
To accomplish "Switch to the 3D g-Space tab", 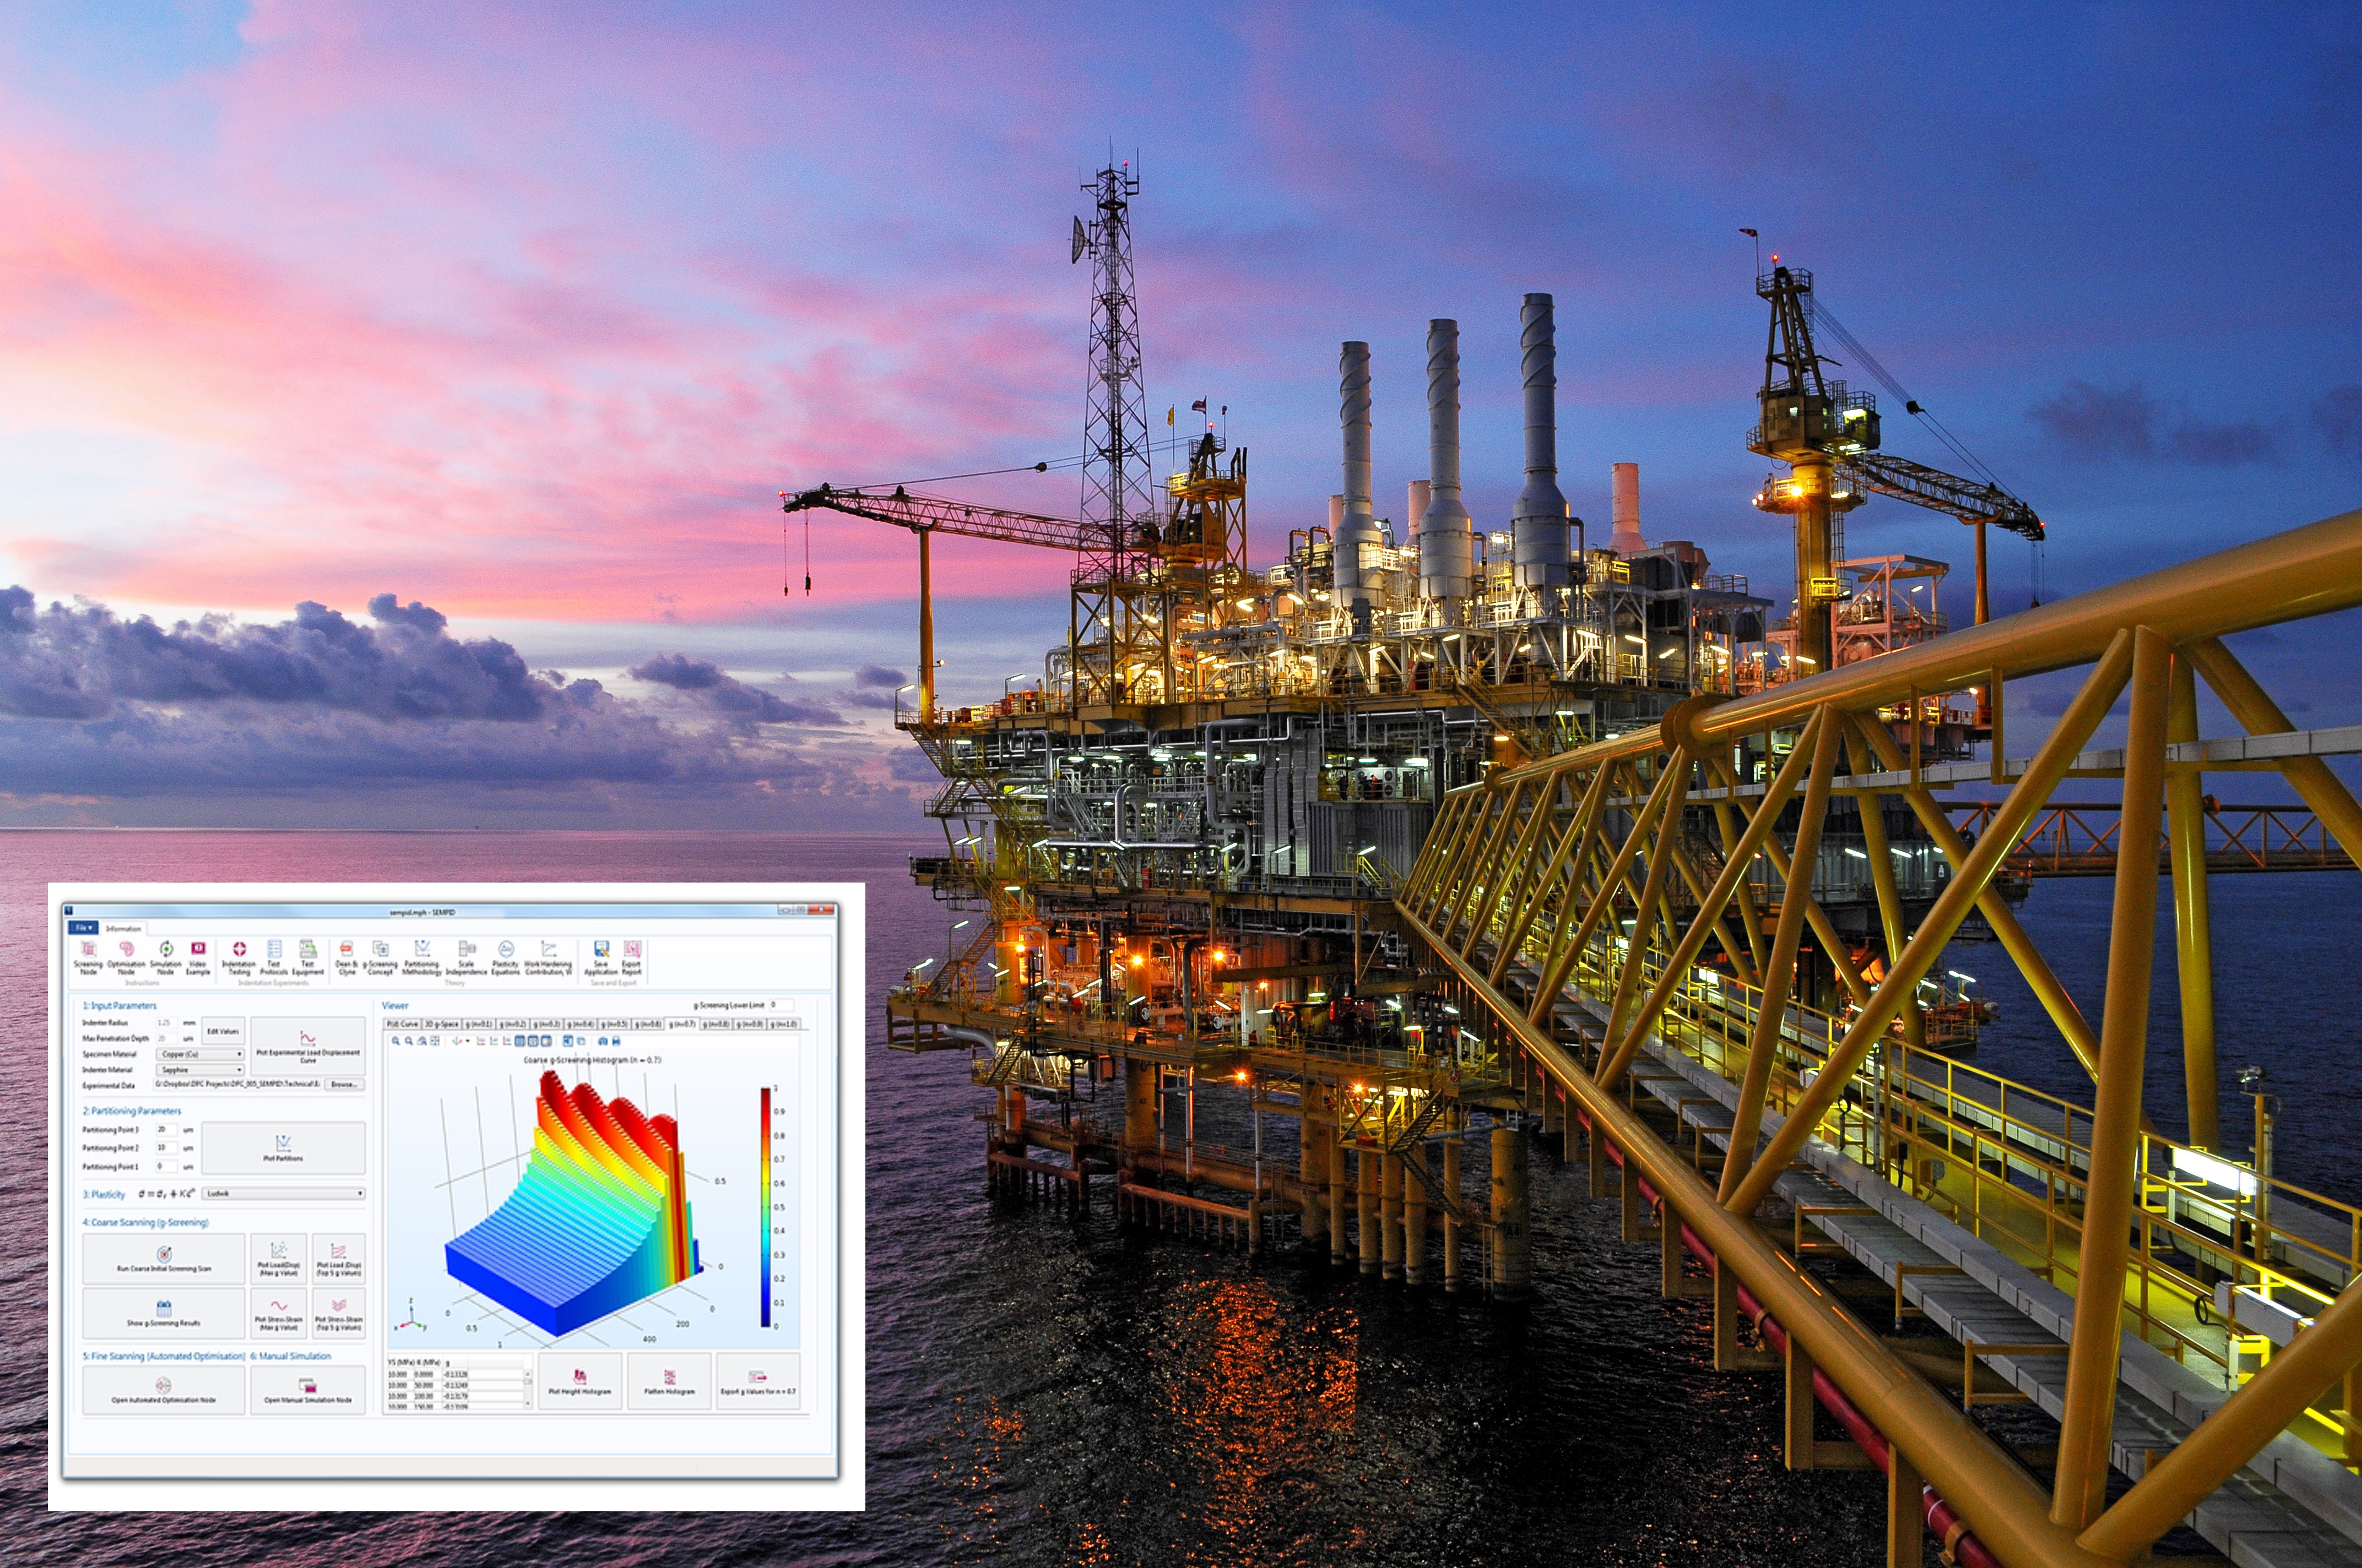I will (441, 1024).
